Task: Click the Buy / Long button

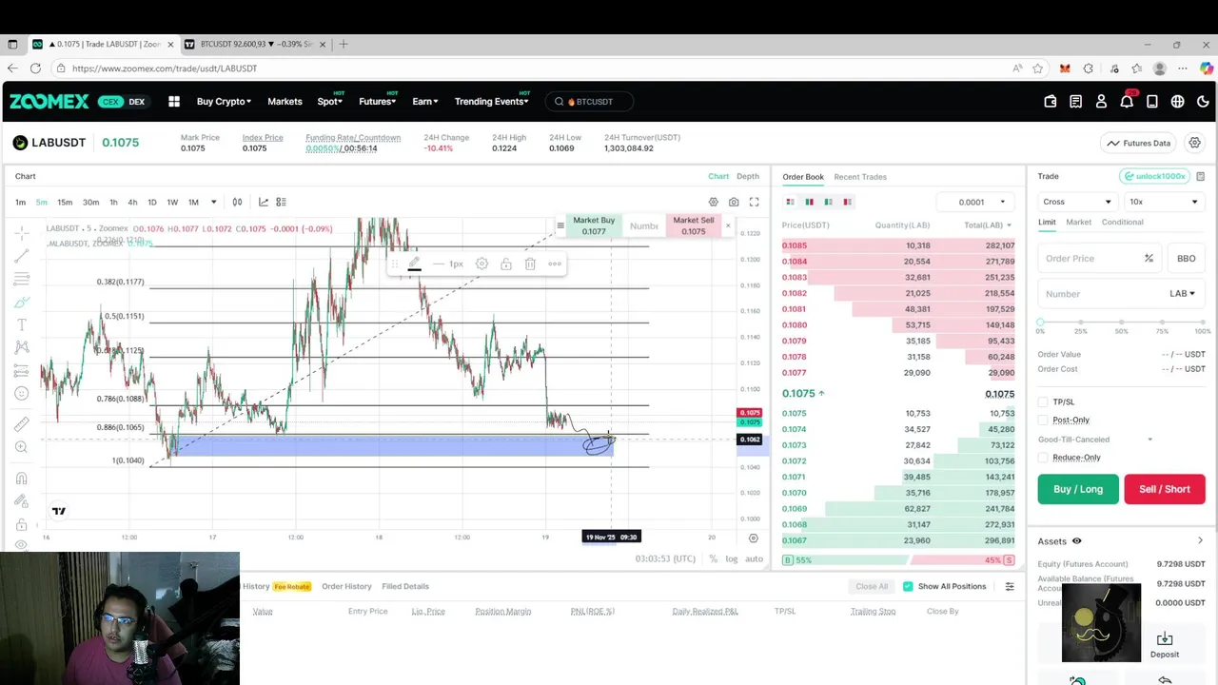Action: (x=1078, y=489)
